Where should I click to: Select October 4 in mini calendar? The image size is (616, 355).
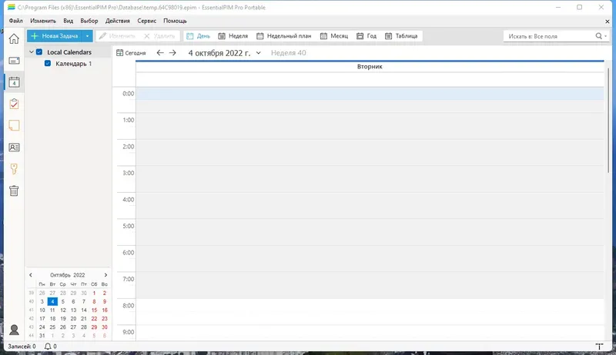click(x=52, y=301)
